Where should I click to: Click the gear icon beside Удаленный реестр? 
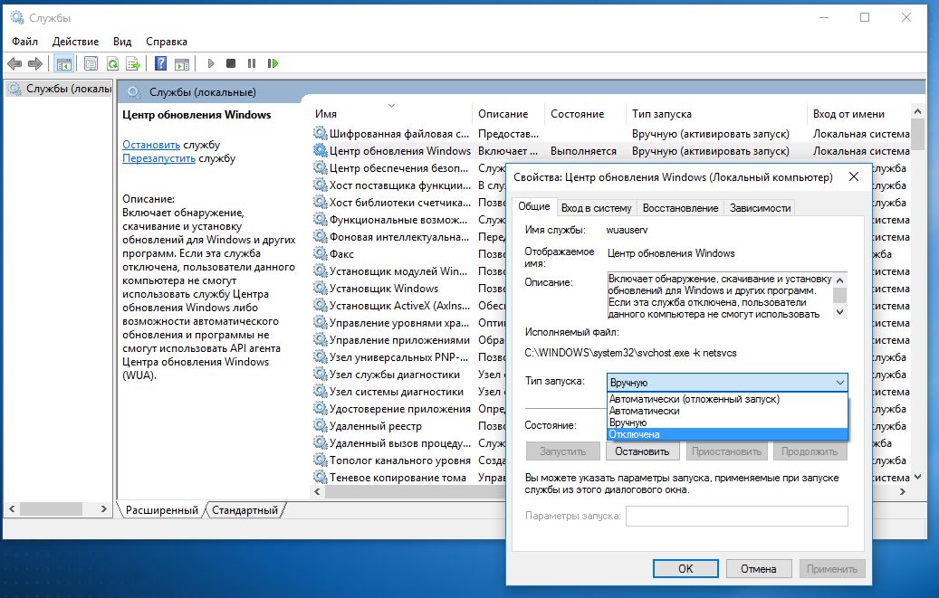tap(321, 425)
